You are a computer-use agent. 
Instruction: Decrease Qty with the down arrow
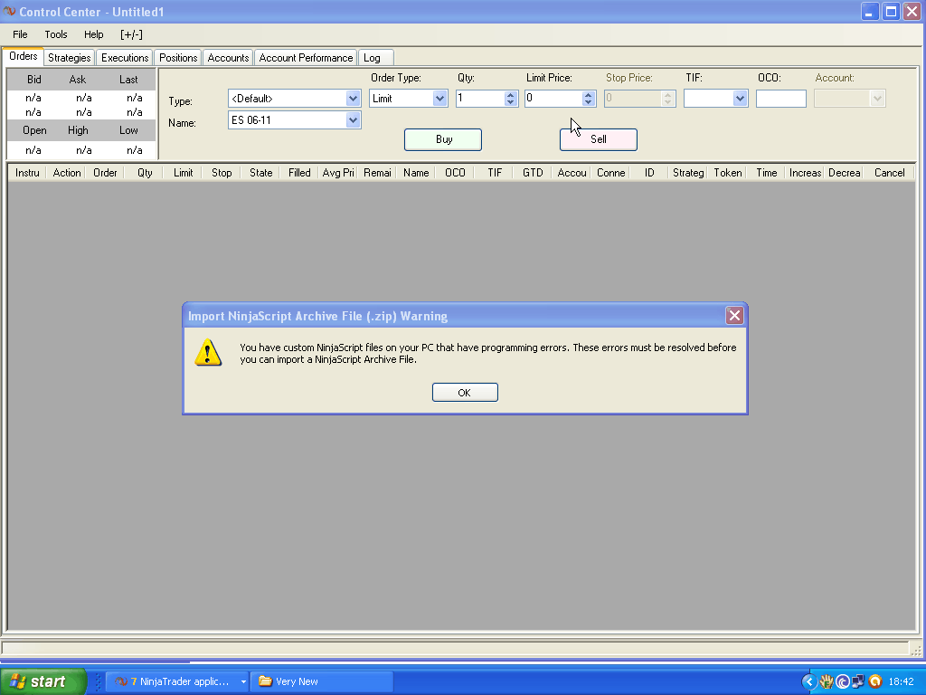[x=511, y=102]
